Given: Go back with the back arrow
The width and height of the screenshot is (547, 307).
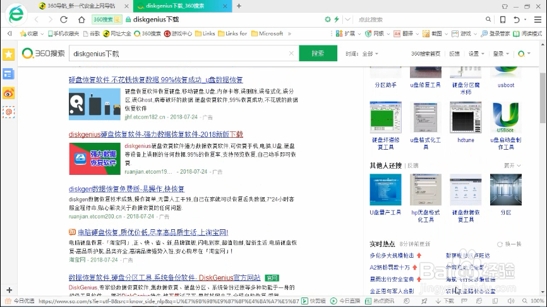Looking at the screenshot, I should pyautogui.click(x=37, y=20).
